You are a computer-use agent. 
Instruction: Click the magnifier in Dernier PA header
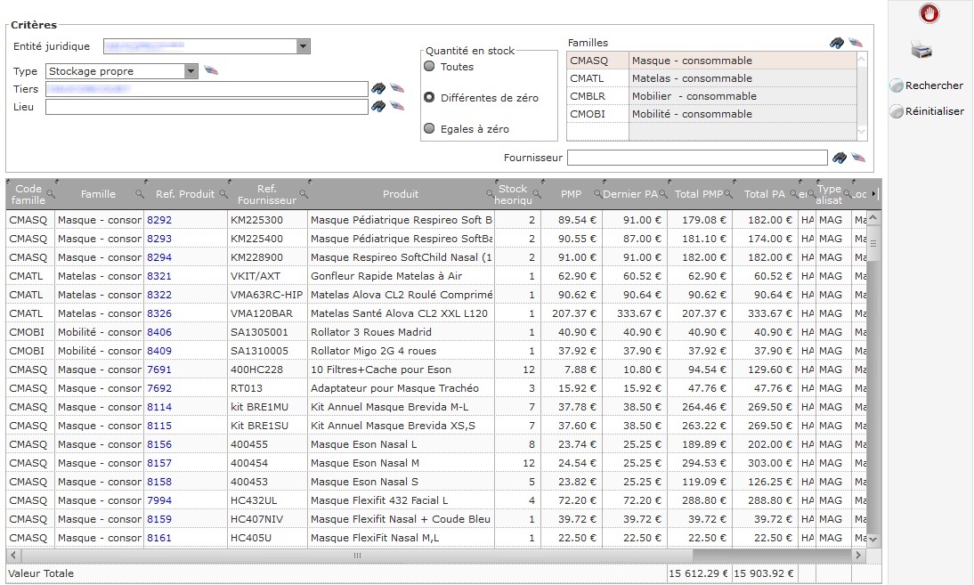coord(663,194)
